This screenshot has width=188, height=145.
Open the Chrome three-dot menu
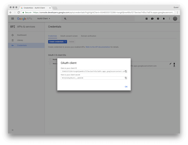point(177,13)
